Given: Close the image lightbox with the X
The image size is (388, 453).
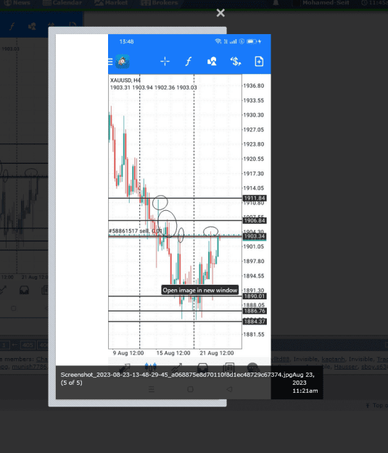Looking at the screenshot, I should point(220,13).
